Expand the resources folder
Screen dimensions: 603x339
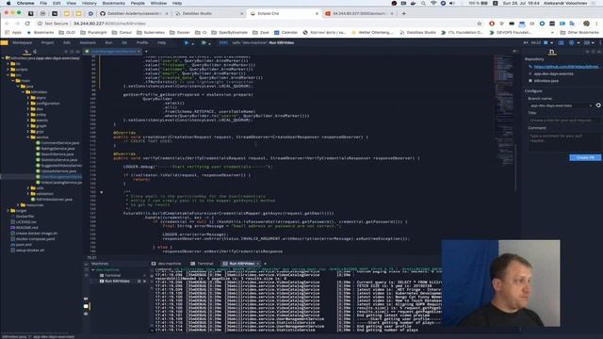pos(18,205)
